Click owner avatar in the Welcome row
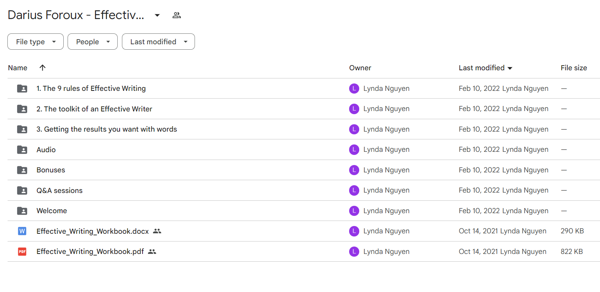Screen dimensions: 600x292 [354, 211]
